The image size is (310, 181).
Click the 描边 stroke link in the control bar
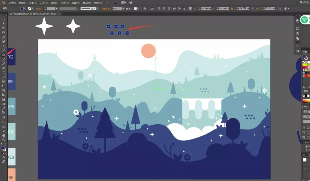tap(38, 9)
